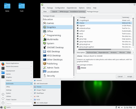Image resolution: width=136 pixels, height=109 pixels.
Task: Select the Other Desktops icon
Action: (x=44, y=60)
